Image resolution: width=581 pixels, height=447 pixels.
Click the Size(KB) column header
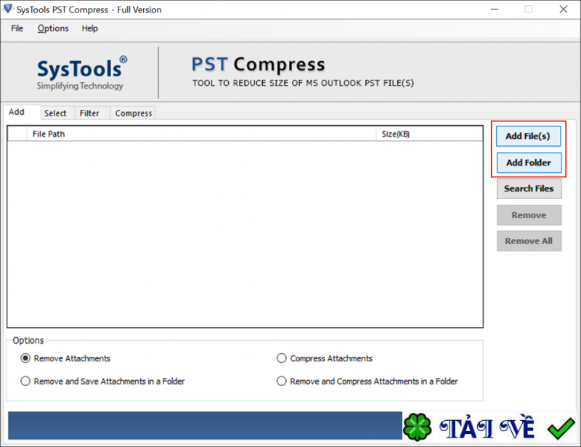click(x=429, y=134)
